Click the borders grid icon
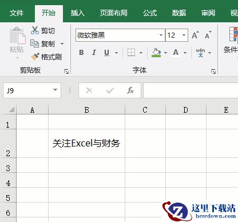 point(131,53)
